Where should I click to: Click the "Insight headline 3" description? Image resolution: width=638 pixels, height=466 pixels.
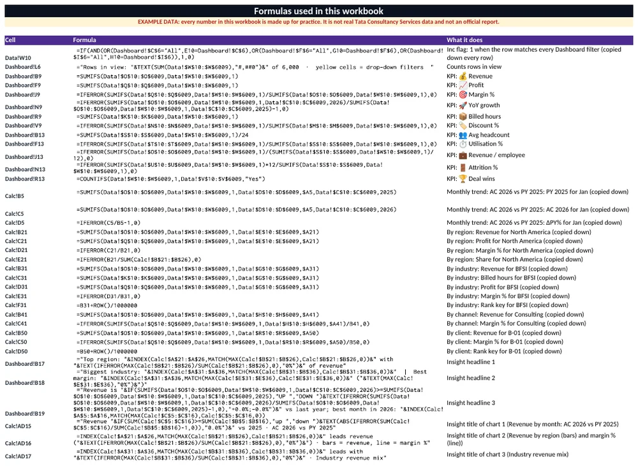pos(471,403)
